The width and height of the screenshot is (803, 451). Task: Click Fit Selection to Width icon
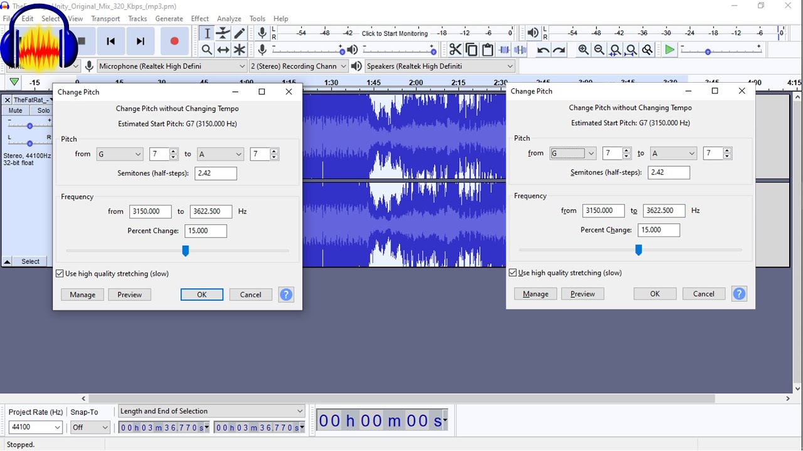tap(615, 49)
